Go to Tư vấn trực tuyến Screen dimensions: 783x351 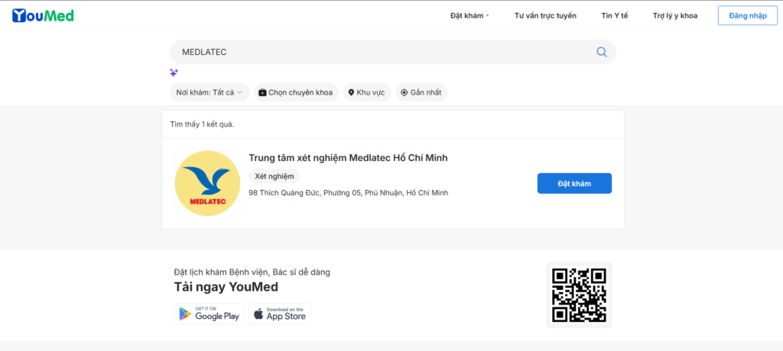tap(545, 15)
